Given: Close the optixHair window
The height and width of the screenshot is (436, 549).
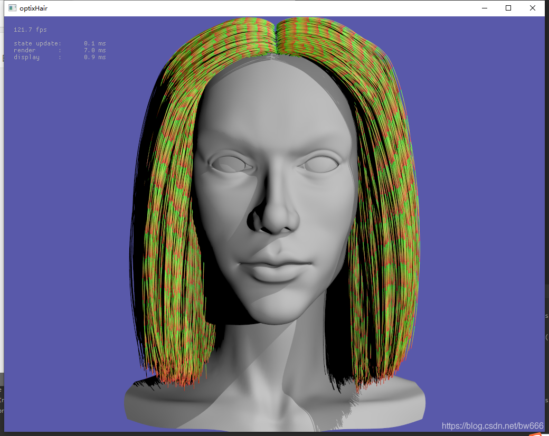Looking at the screenshot, I should coord(533,8).
